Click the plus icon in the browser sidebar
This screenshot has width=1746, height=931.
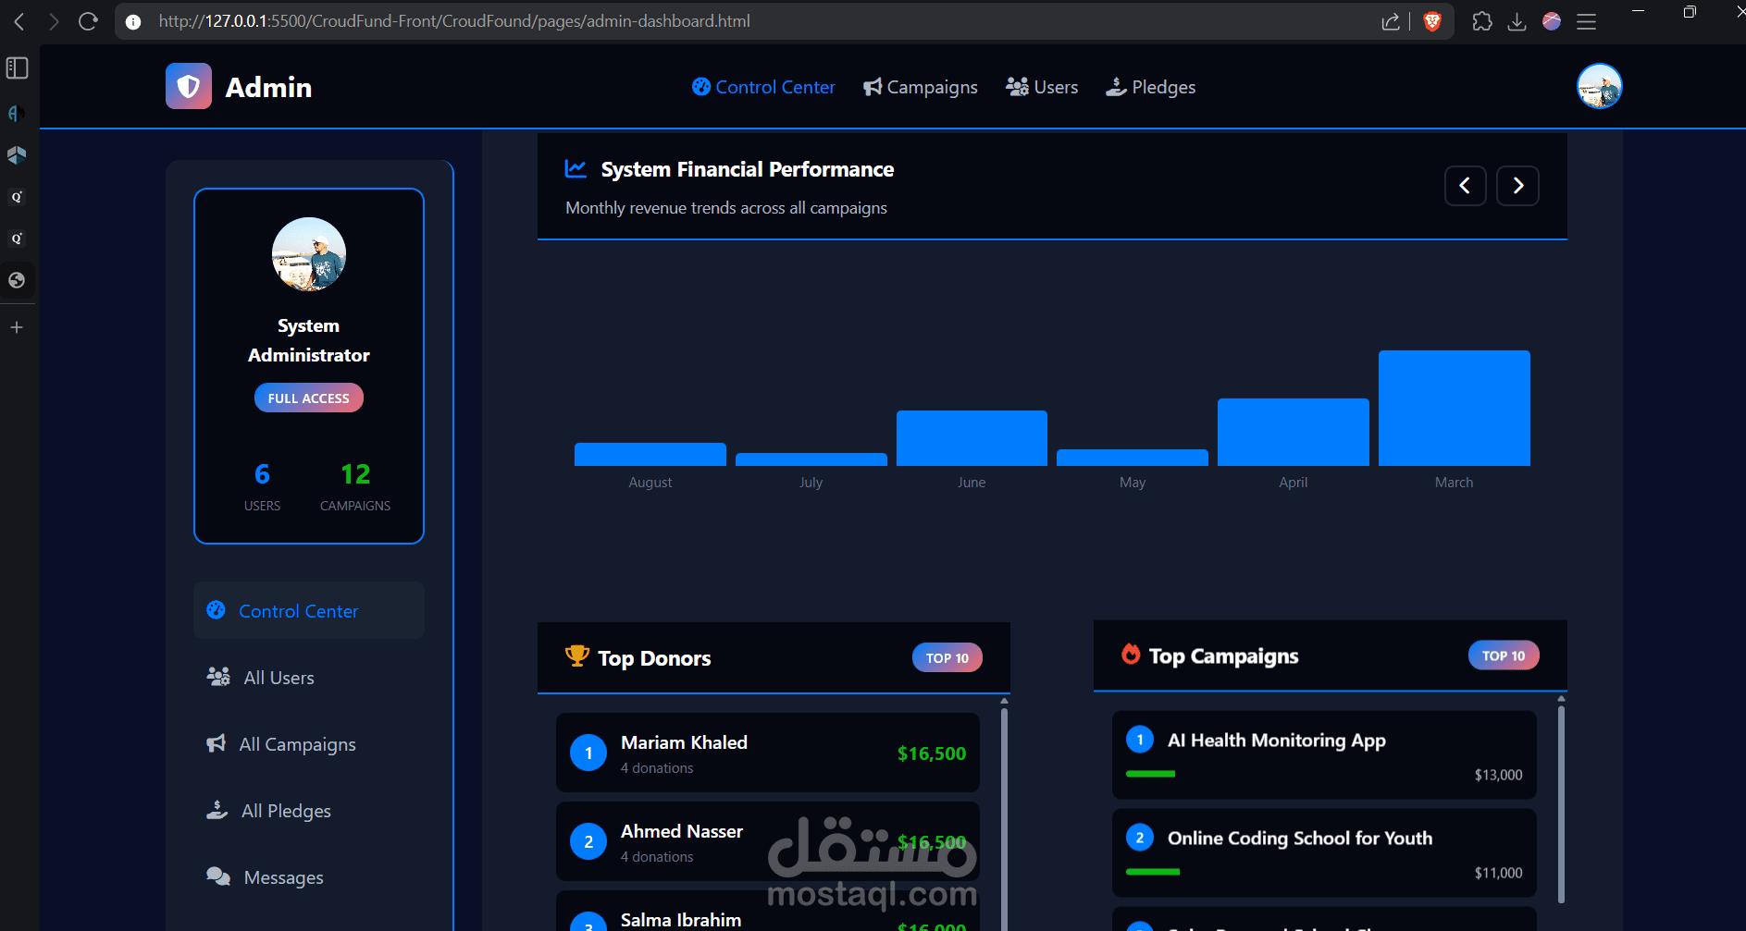click(17, 327)
